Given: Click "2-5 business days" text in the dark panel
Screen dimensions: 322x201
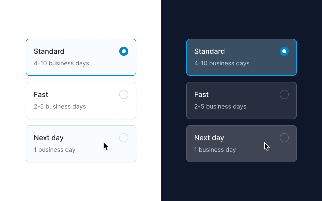Looking at the screenshot, I should click(220, 107).
